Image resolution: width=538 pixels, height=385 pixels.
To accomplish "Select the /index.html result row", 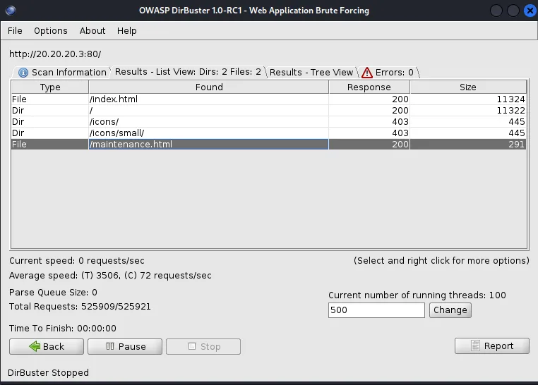I will click(269, 99).
